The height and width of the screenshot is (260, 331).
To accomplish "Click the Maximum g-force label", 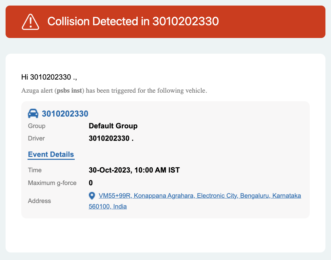I will click(52, 183).
